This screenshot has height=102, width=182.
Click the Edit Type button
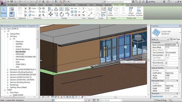tap(175, 39)
